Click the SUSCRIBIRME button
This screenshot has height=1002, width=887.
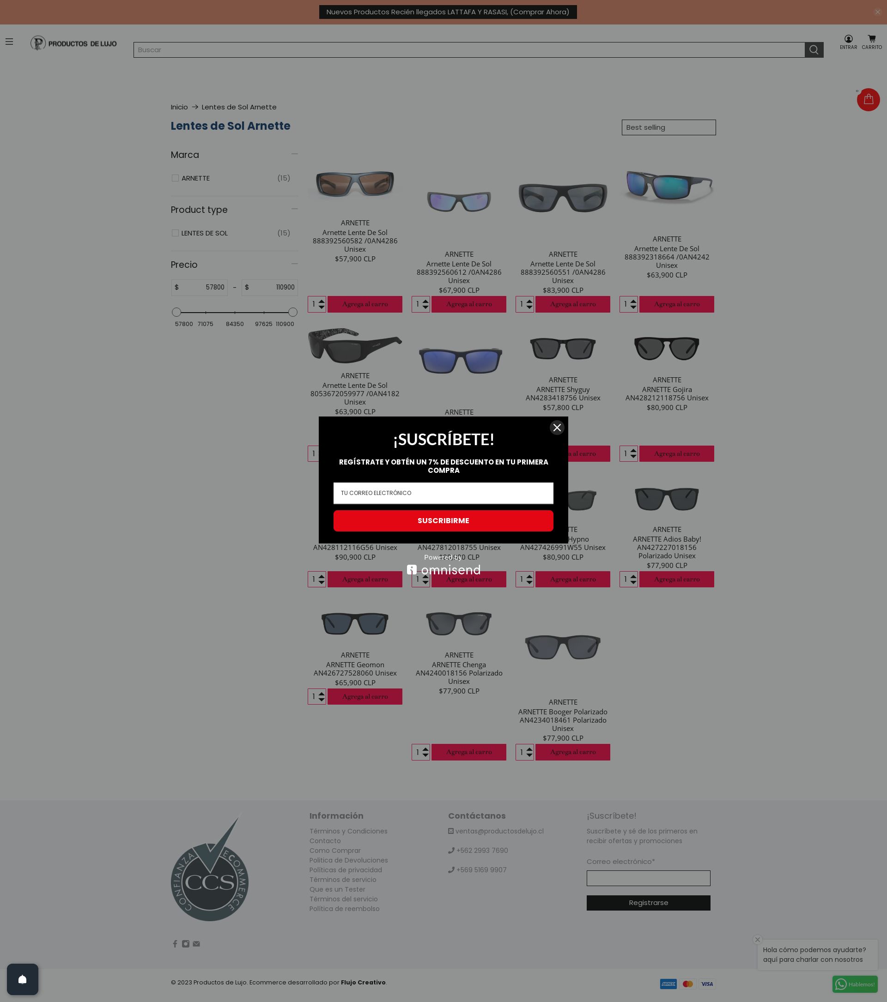(x=443, y=520)
